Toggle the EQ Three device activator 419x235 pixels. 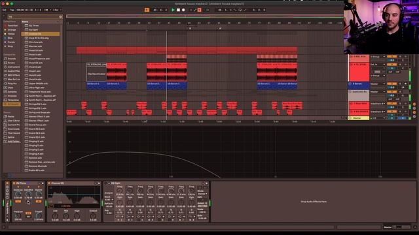coord(14,183)
